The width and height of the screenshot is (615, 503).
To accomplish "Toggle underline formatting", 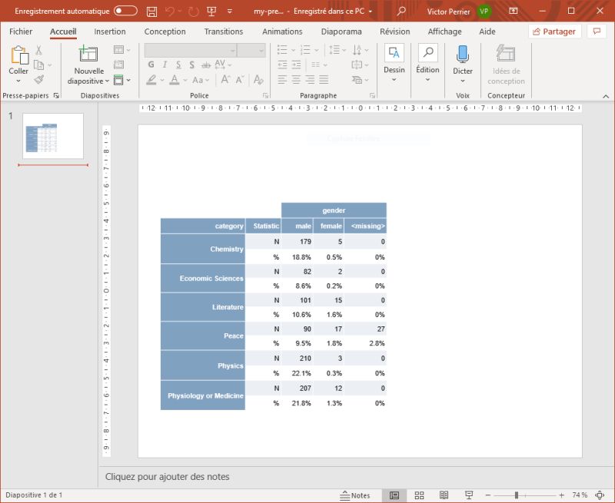I will (x=178, y=65).
